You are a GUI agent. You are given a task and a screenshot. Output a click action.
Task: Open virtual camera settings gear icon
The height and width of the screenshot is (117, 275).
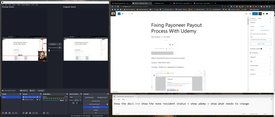click(107, 104)
